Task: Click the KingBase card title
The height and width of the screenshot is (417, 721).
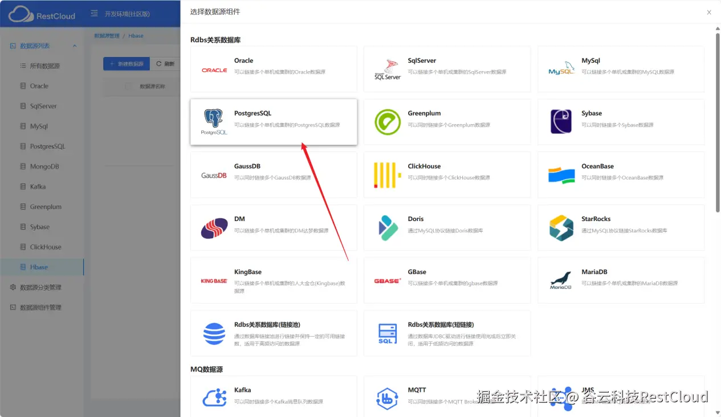Action: tap(248, 272)
